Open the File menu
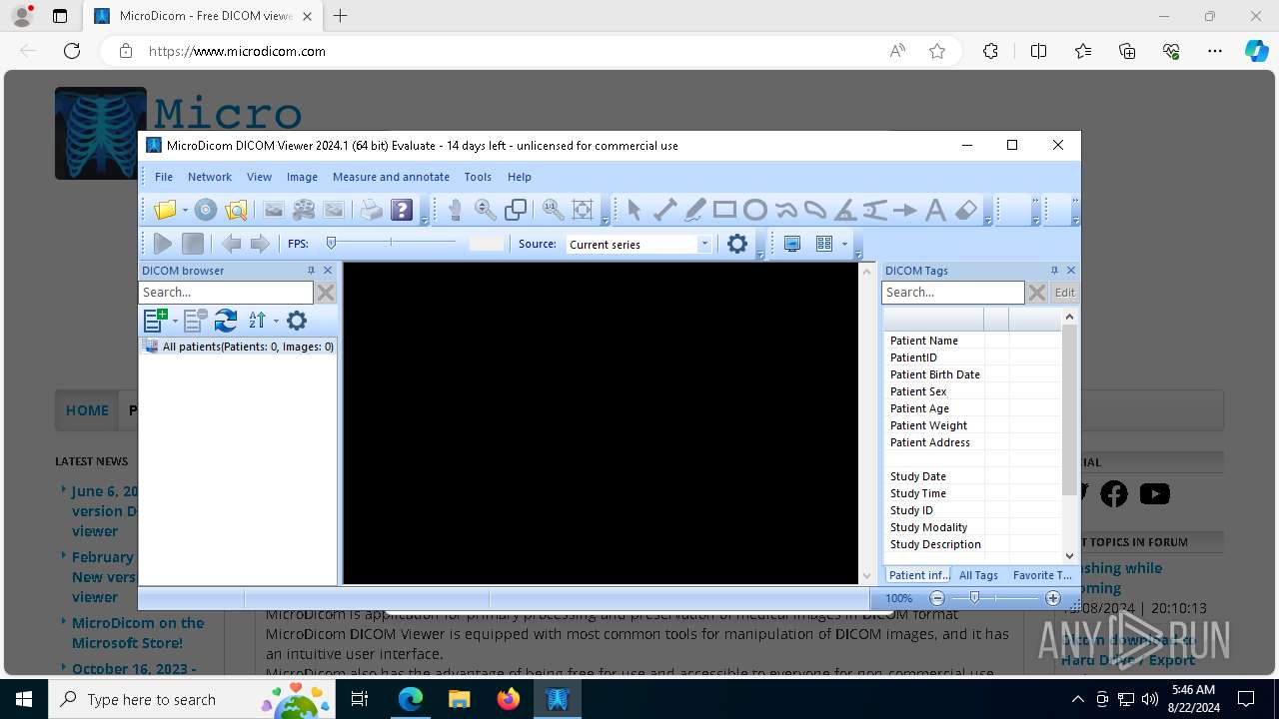Viewport: 1279px width, 719px height. click(x=164, y=177)
